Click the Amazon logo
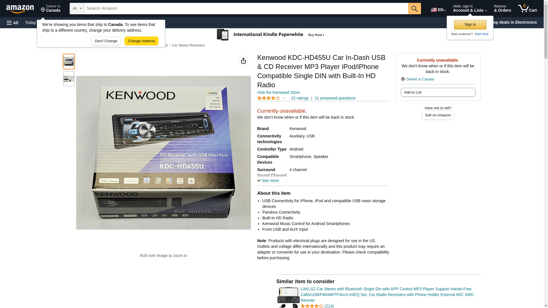 (20, 9)
